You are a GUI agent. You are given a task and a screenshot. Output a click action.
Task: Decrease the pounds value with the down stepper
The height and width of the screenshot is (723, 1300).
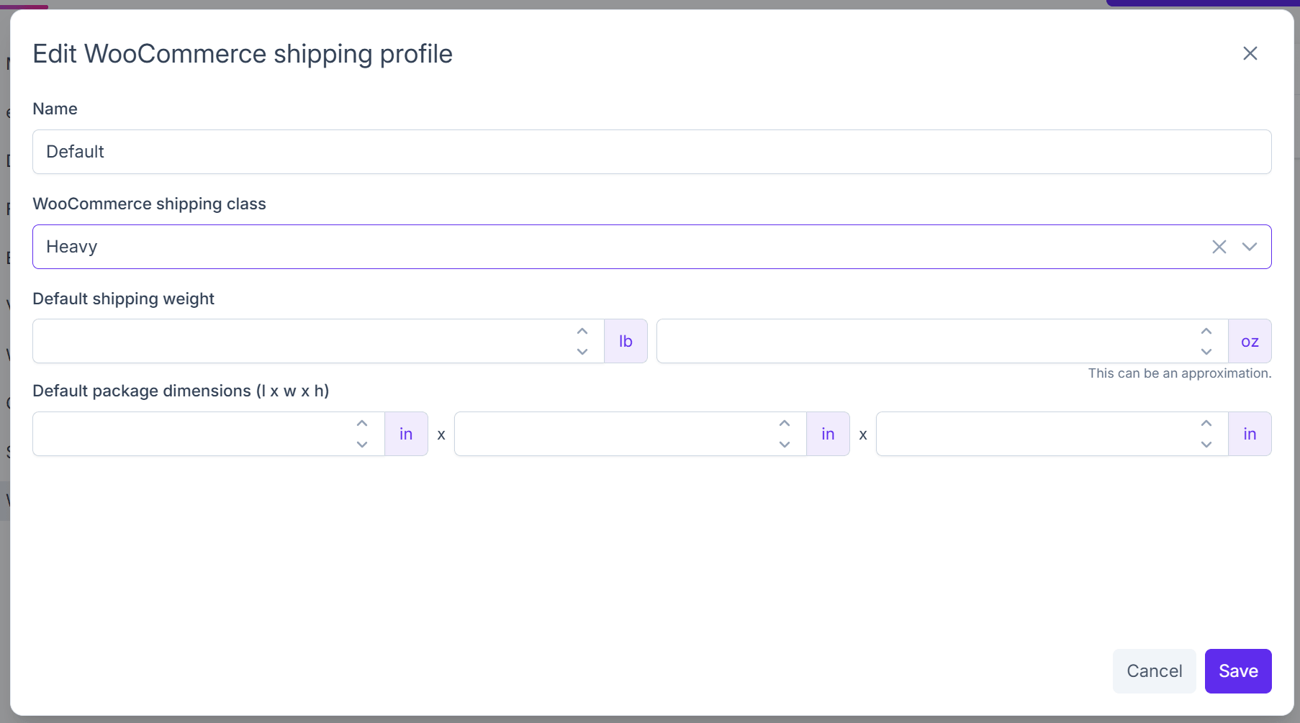click(582, 352)
